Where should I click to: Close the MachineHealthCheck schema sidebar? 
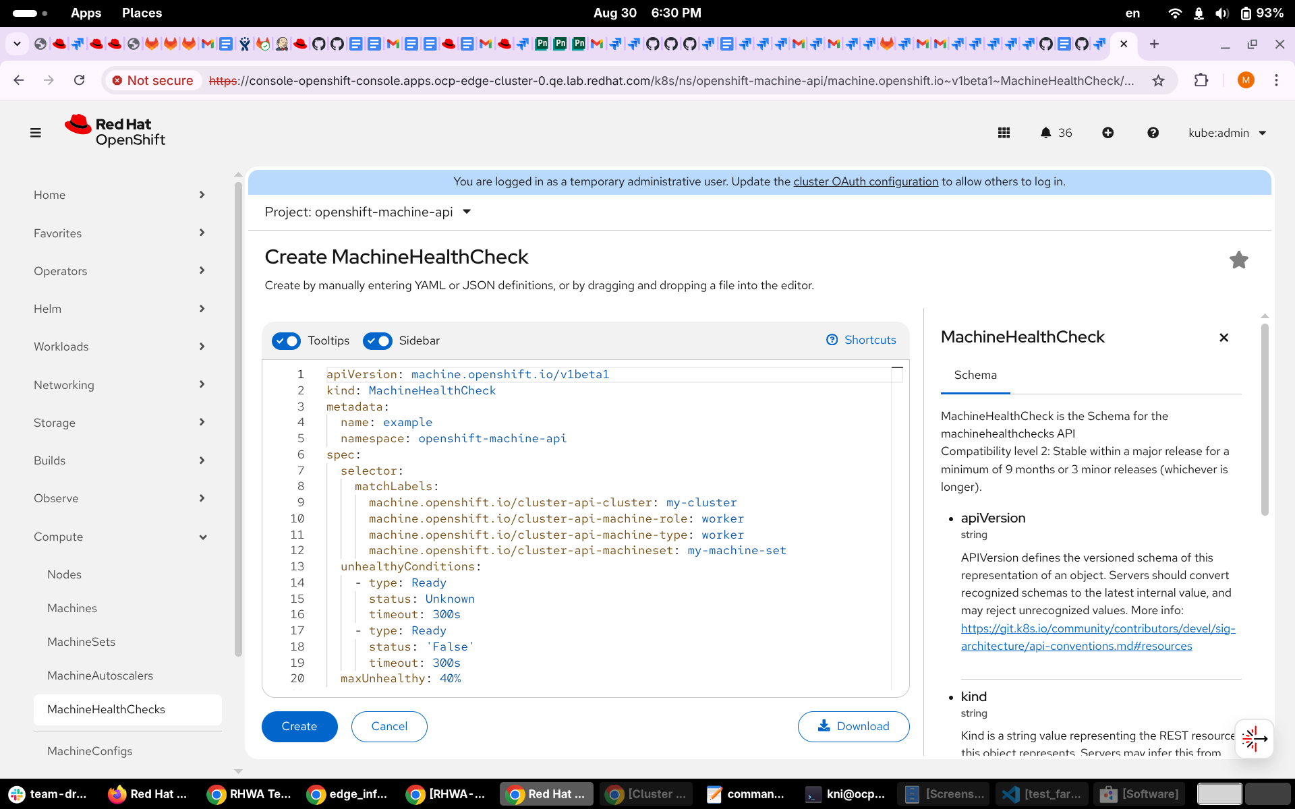[x=1224, y=338]
